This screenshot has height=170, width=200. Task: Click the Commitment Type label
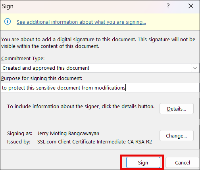[23, 58]
